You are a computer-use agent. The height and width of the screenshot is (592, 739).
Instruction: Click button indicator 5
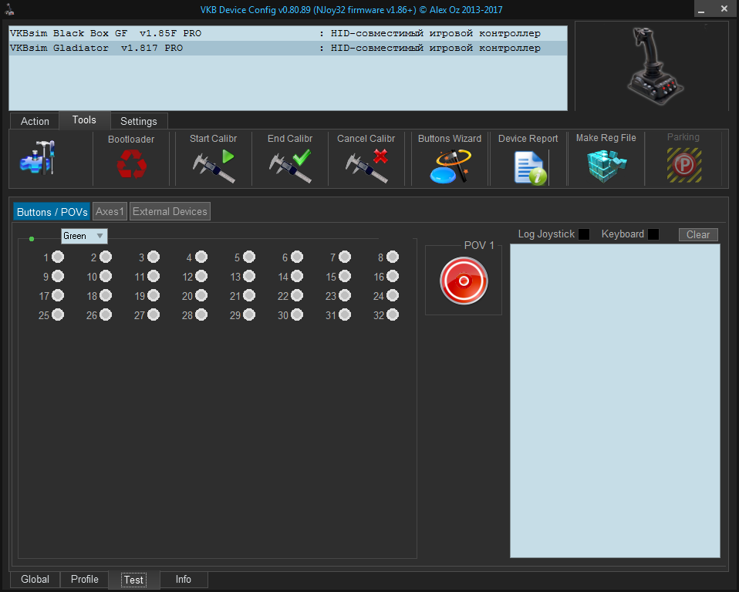tap(249, 257)
